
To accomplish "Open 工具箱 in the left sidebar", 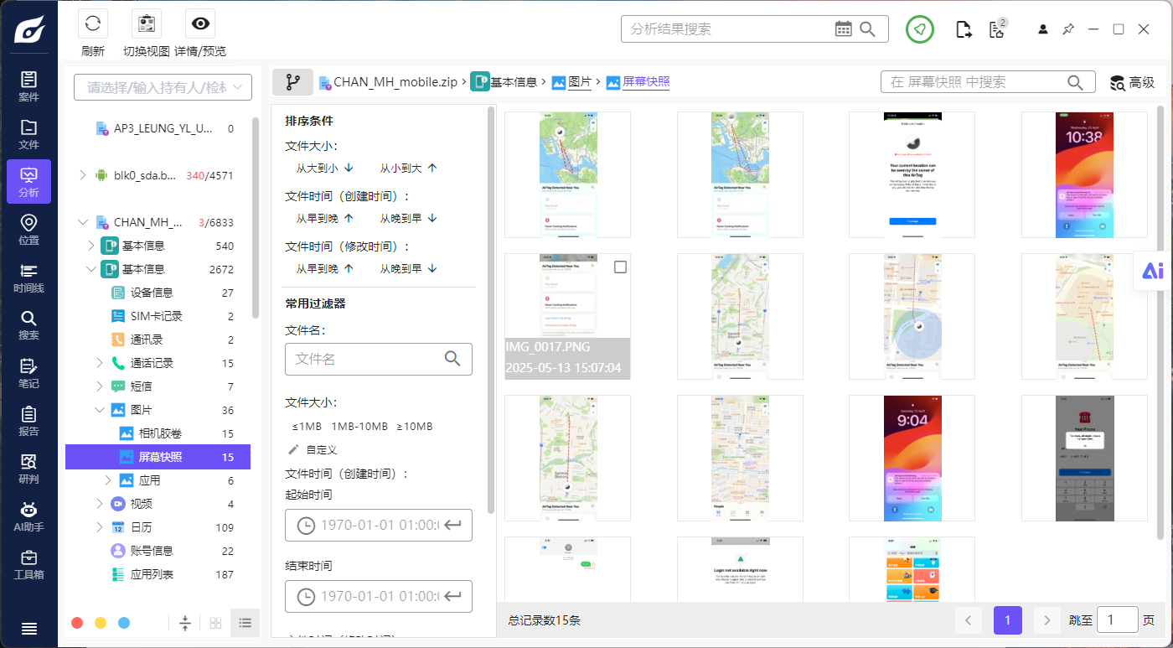I will click(28, 564).
